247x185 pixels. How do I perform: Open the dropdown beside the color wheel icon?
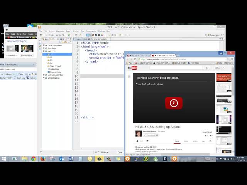(105, 35)
